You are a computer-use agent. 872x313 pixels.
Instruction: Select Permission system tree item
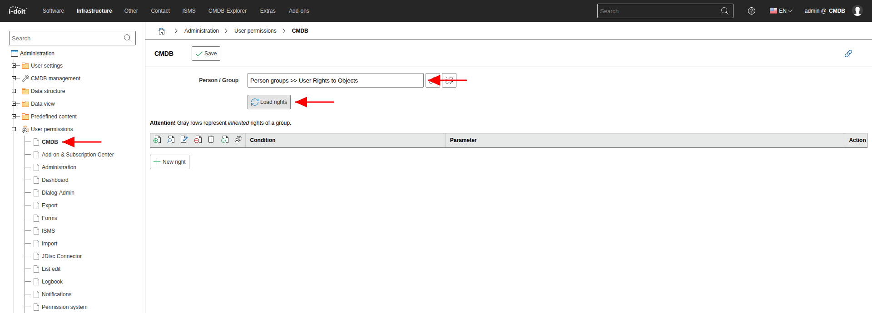tap(64, 307)
